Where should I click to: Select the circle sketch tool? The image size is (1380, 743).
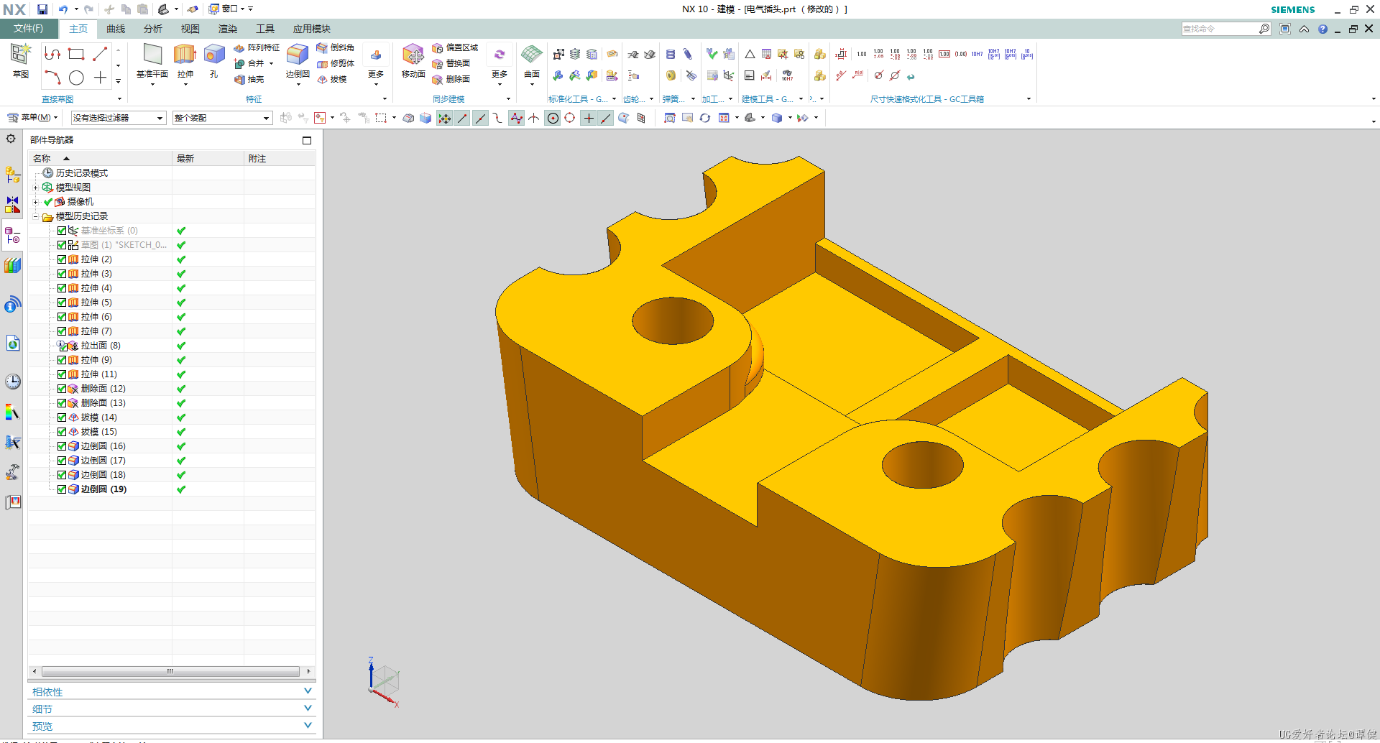point(76,78)
